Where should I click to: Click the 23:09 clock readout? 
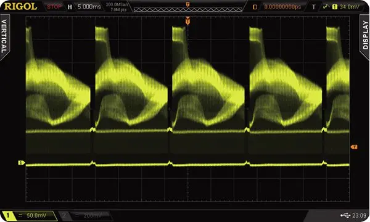pyautogui.click(x=359, y=215)
